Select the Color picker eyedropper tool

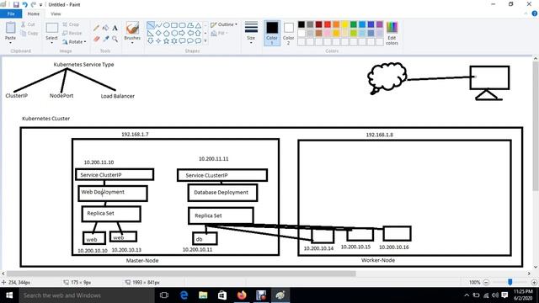pyautogui.click(x=105, y=39)
